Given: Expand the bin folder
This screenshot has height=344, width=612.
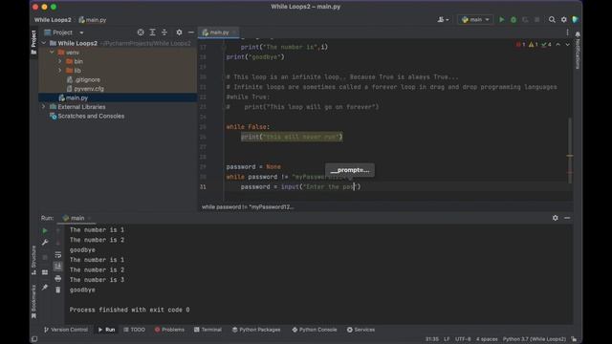Looking at the screenshot, I should coord(59,61).
